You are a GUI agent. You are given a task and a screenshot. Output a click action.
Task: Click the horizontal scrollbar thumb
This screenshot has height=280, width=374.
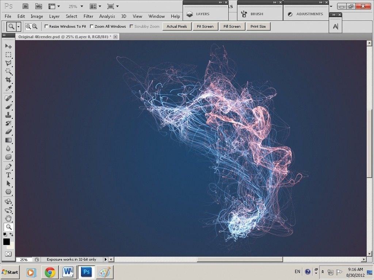(240, 259)
